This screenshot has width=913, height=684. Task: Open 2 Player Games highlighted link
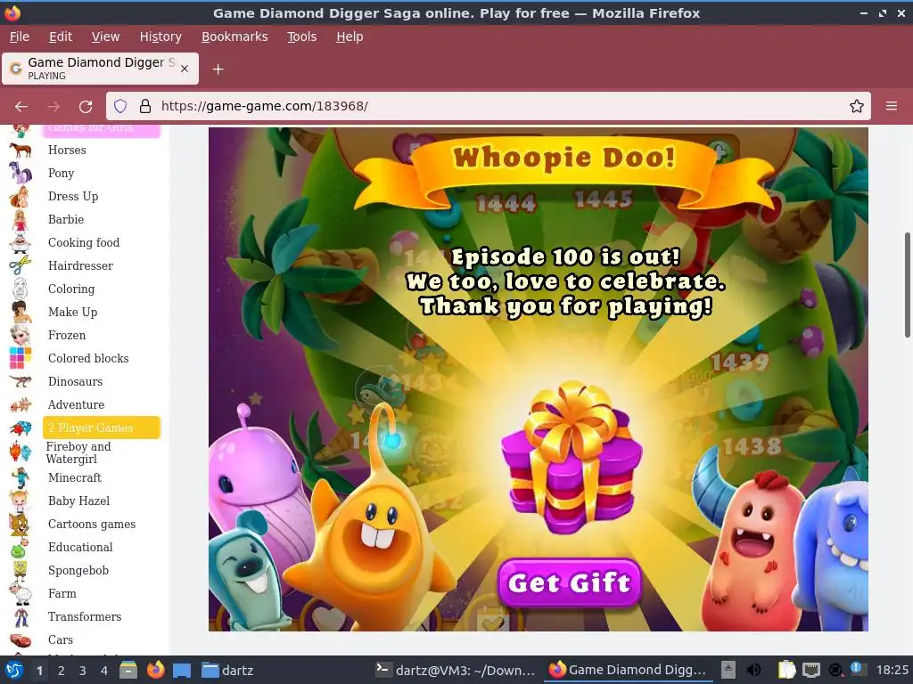(102, 427)
